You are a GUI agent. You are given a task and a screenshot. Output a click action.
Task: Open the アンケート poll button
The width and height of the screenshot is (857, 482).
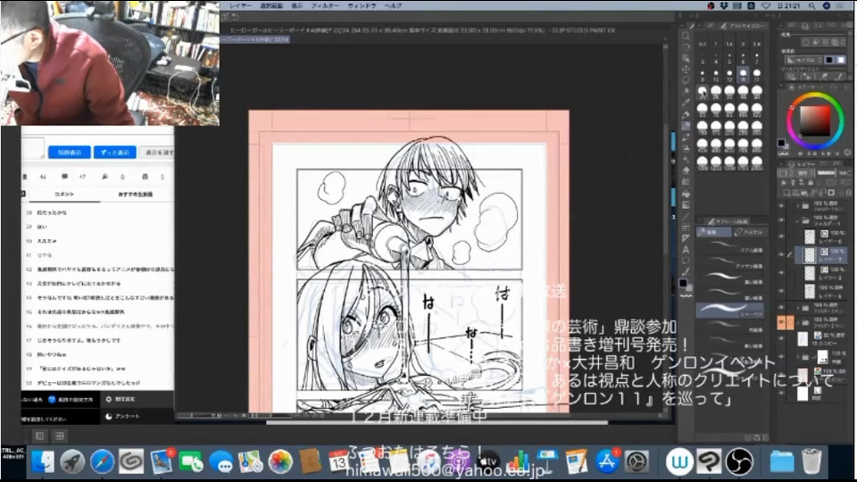[122, 416]
